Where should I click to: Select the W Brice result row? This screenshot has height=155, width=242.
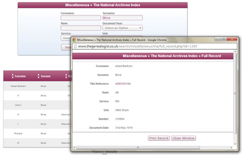tap(37, 143)
